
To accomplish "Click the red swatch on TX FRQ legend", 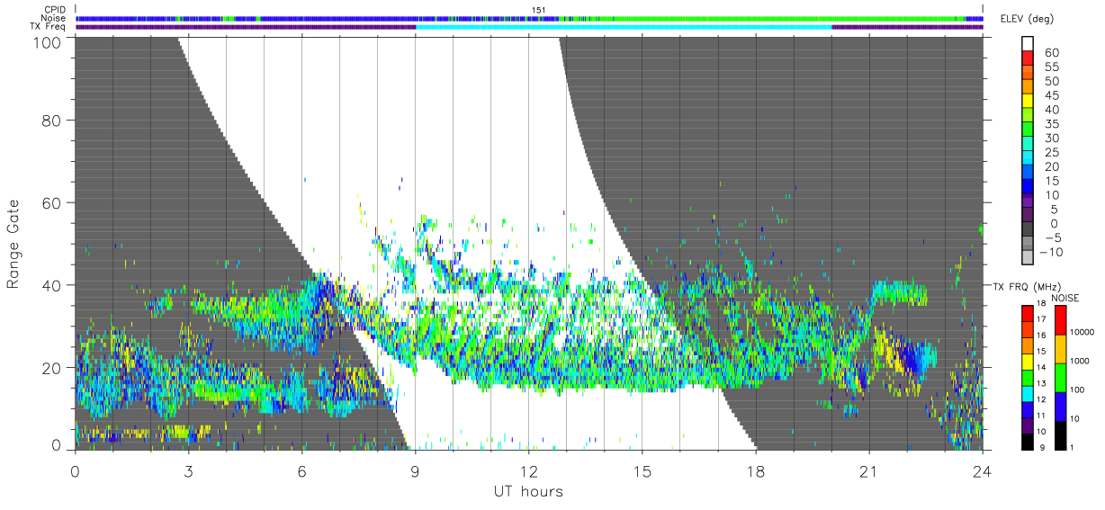I will [x=1028, y=312].
